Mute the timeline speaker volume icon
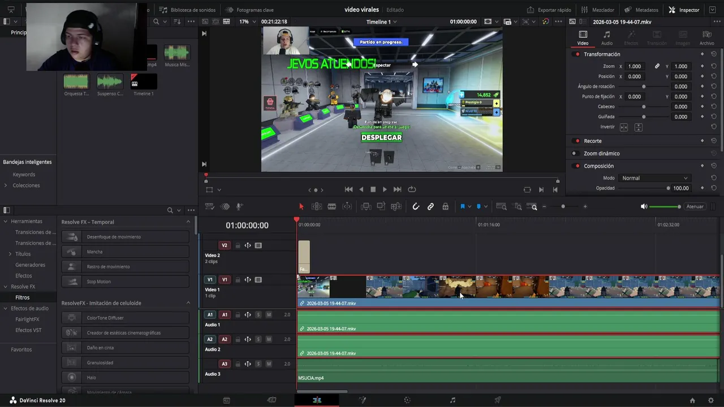 644,207
